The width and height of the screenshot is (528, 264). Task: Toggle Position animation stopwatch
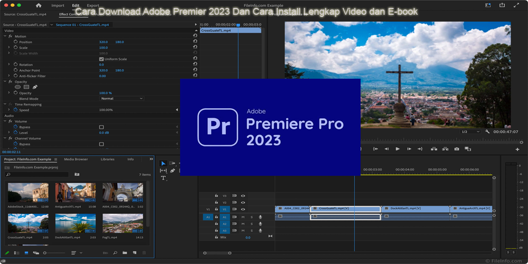coord(15,42)
